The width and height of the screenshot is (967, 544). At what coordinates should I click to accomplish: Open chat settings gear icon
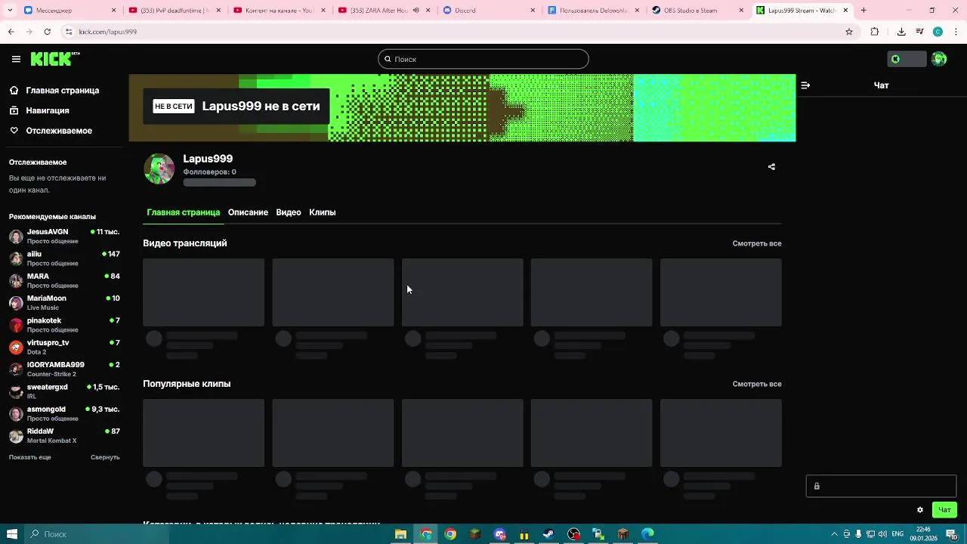pyautogui.click(x=920, y=510)
